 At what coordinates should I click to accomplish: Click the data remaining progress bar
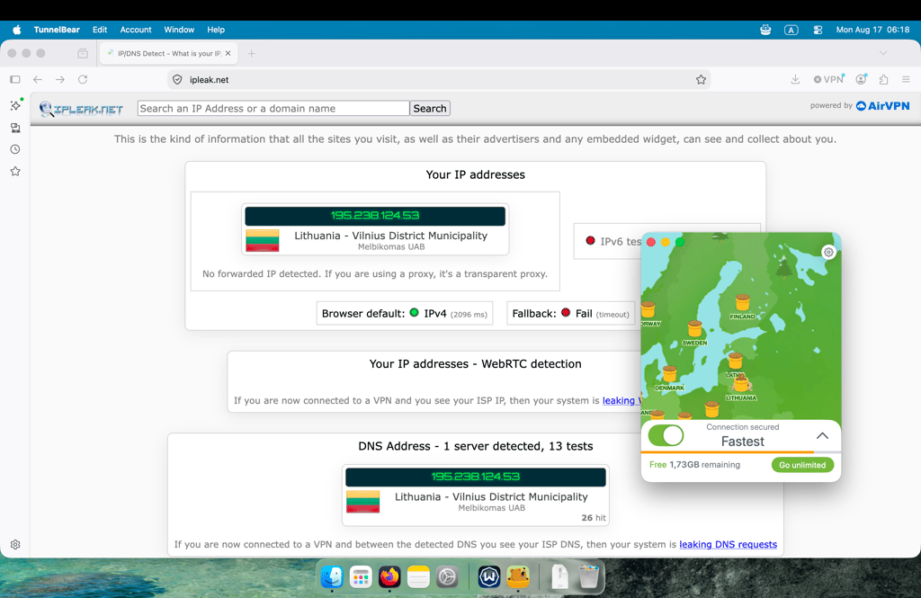[741, 451]
